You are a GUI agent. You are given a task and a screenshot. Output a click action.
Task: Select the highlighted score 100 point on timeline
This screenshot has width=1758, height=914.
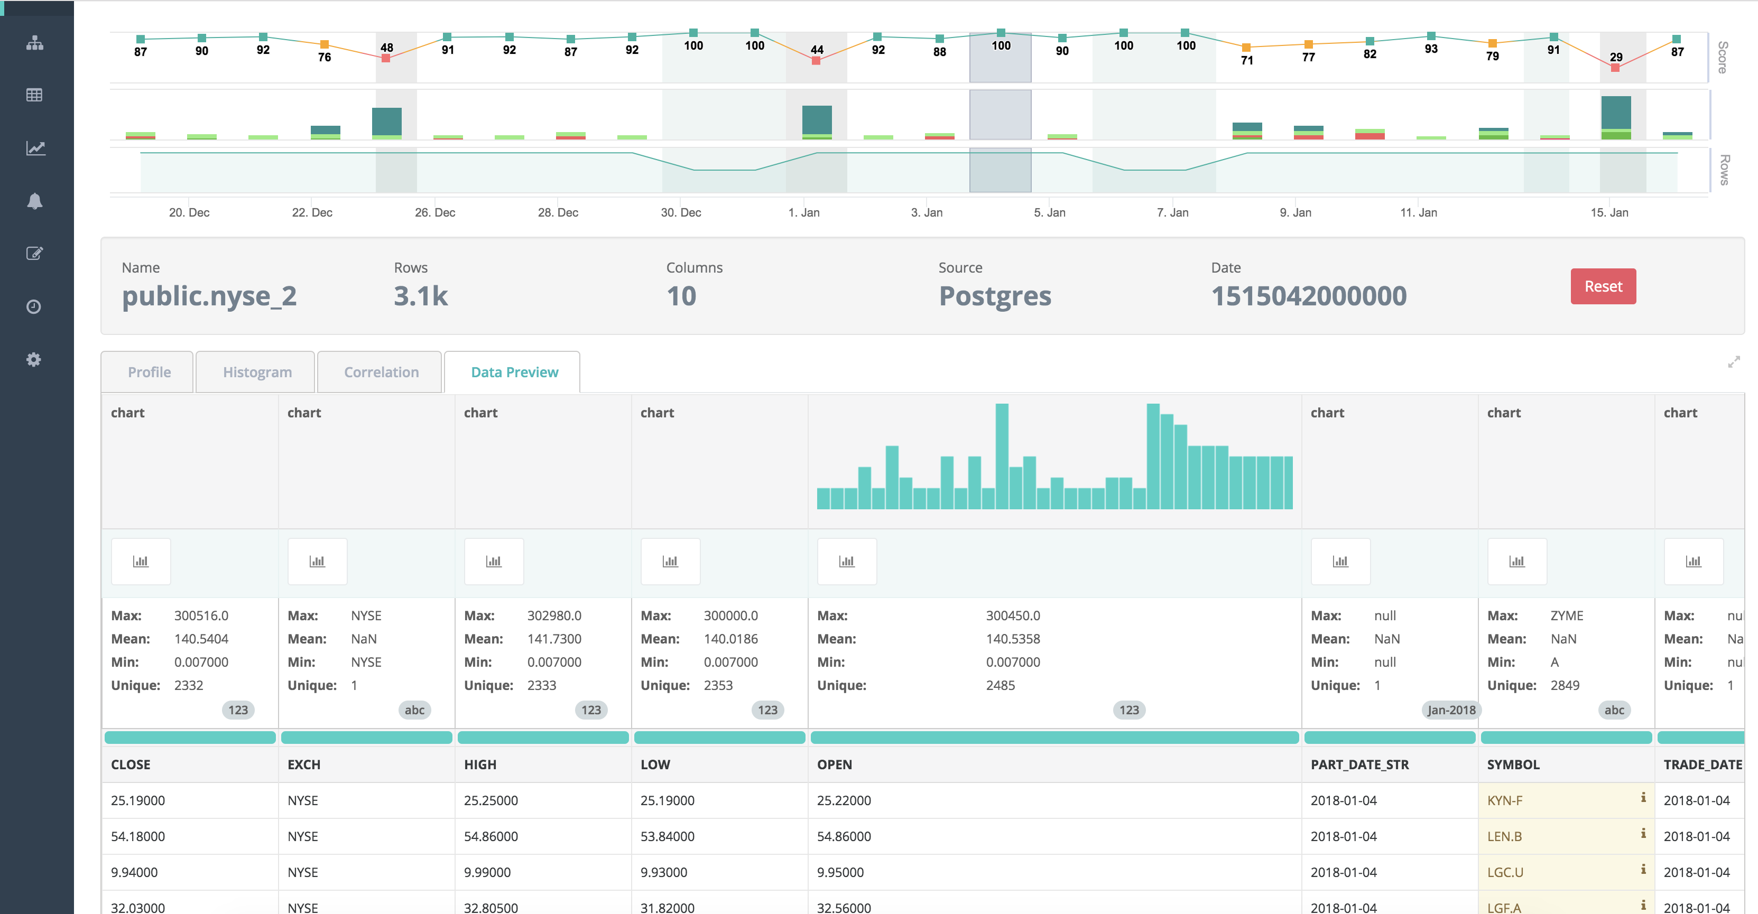pyautogui.click(x=1001, y=33)
